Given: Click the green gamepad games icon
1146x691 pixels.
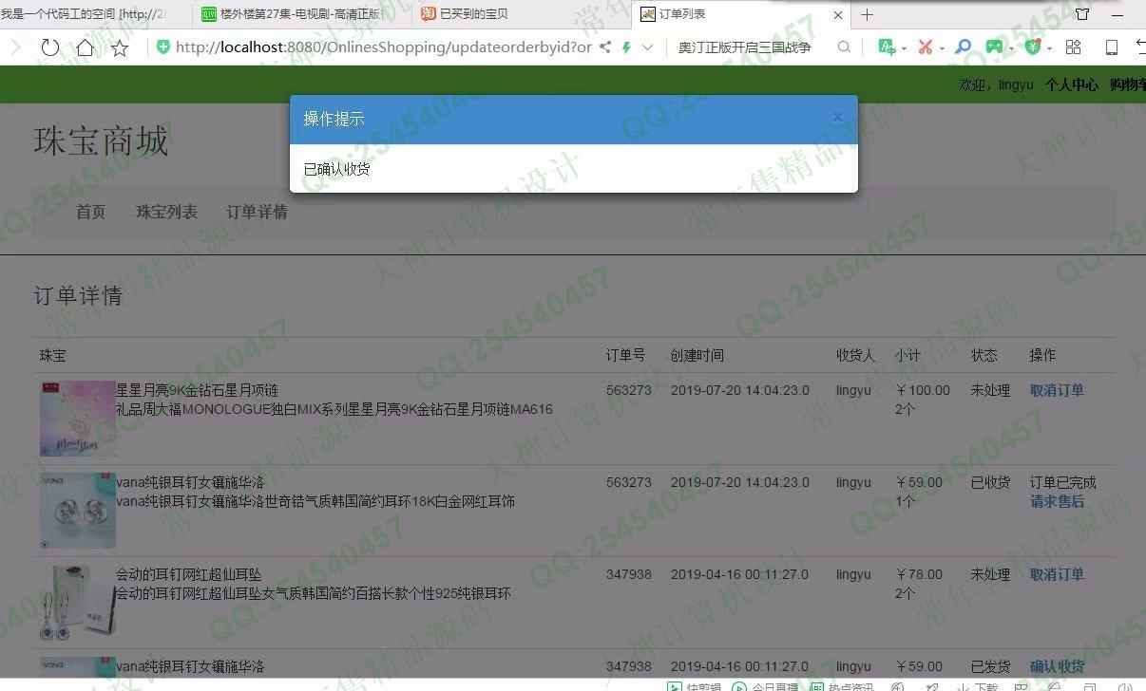Looking at the screenshot, I should [994, 47].
